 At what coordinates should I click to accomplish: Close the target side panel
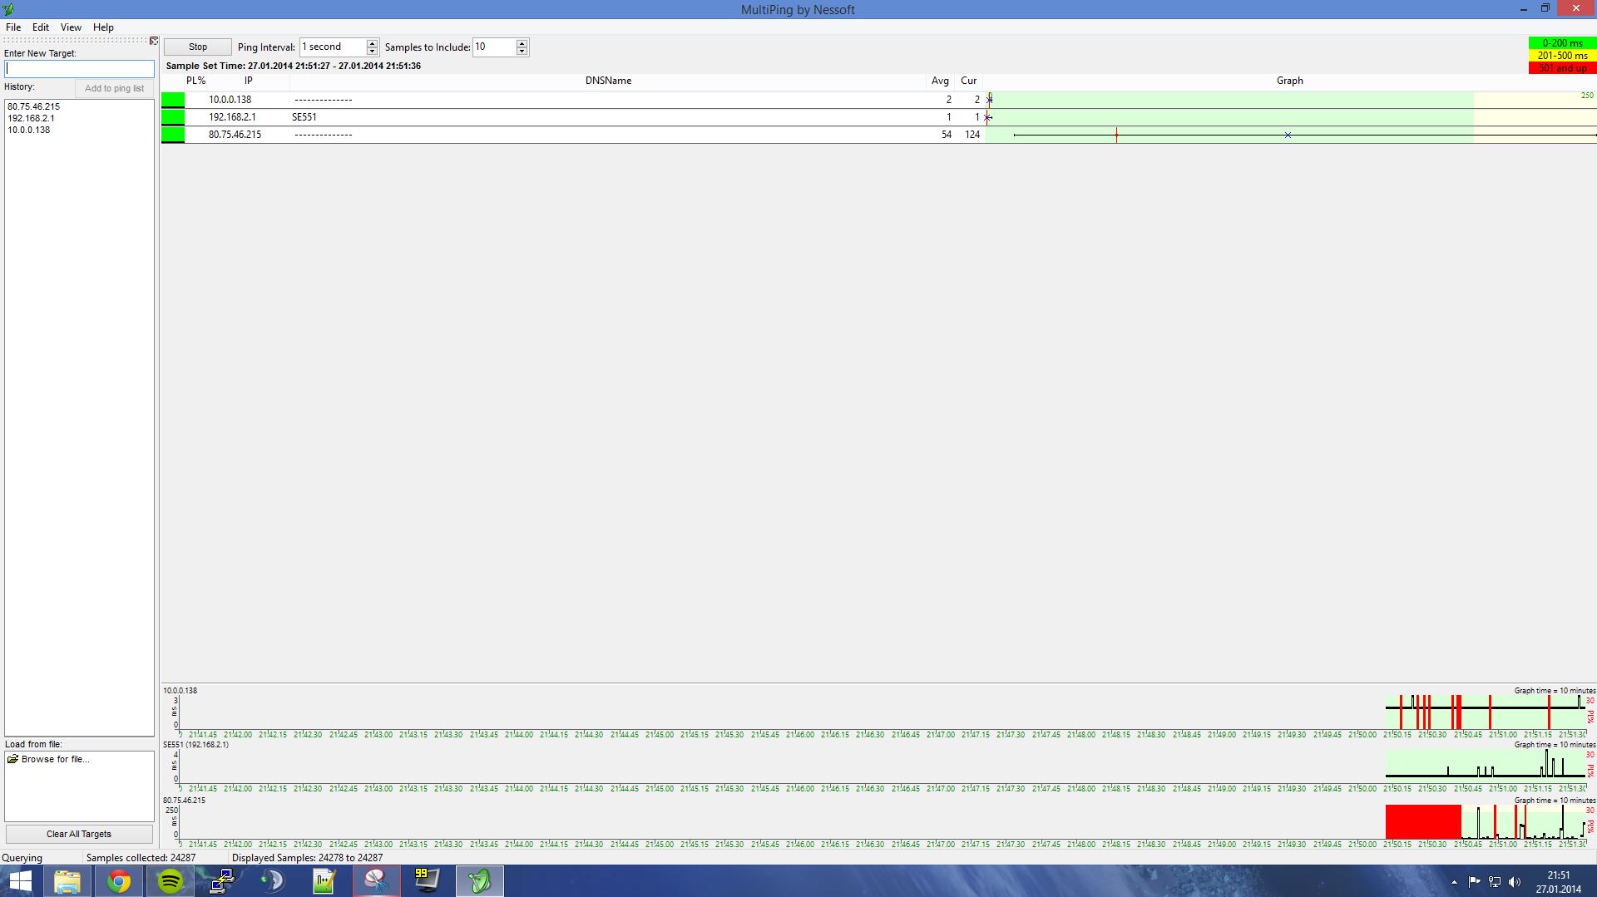pos(154,41)
